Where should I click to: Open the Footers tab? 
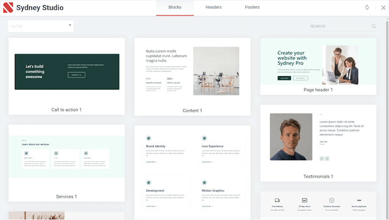point(252,7)
